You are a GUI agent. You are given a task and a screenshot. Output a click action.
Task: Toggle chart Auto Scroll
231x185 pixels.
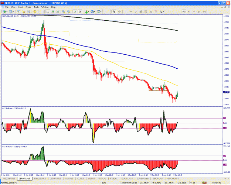point(75,11)
